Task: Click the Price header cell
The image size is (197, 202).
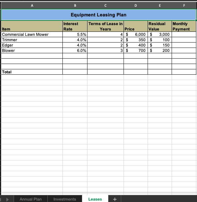Action: click(136, 26)
